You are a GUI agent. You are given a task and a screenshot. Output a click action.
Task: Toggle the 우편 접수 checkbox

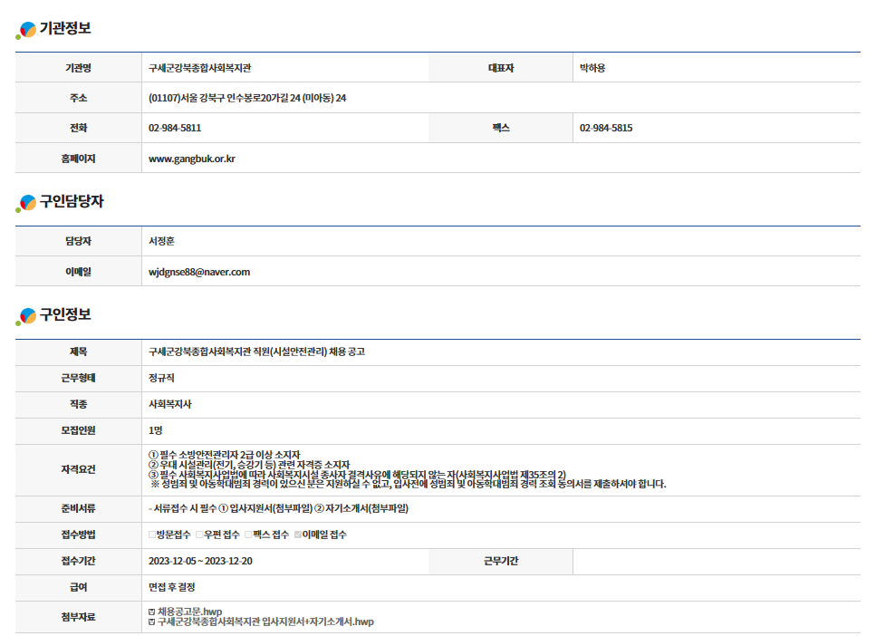[199, 535]
